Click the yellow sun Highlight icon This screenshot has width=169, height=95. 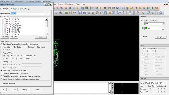pyautogui.click(x=140, y=8)
